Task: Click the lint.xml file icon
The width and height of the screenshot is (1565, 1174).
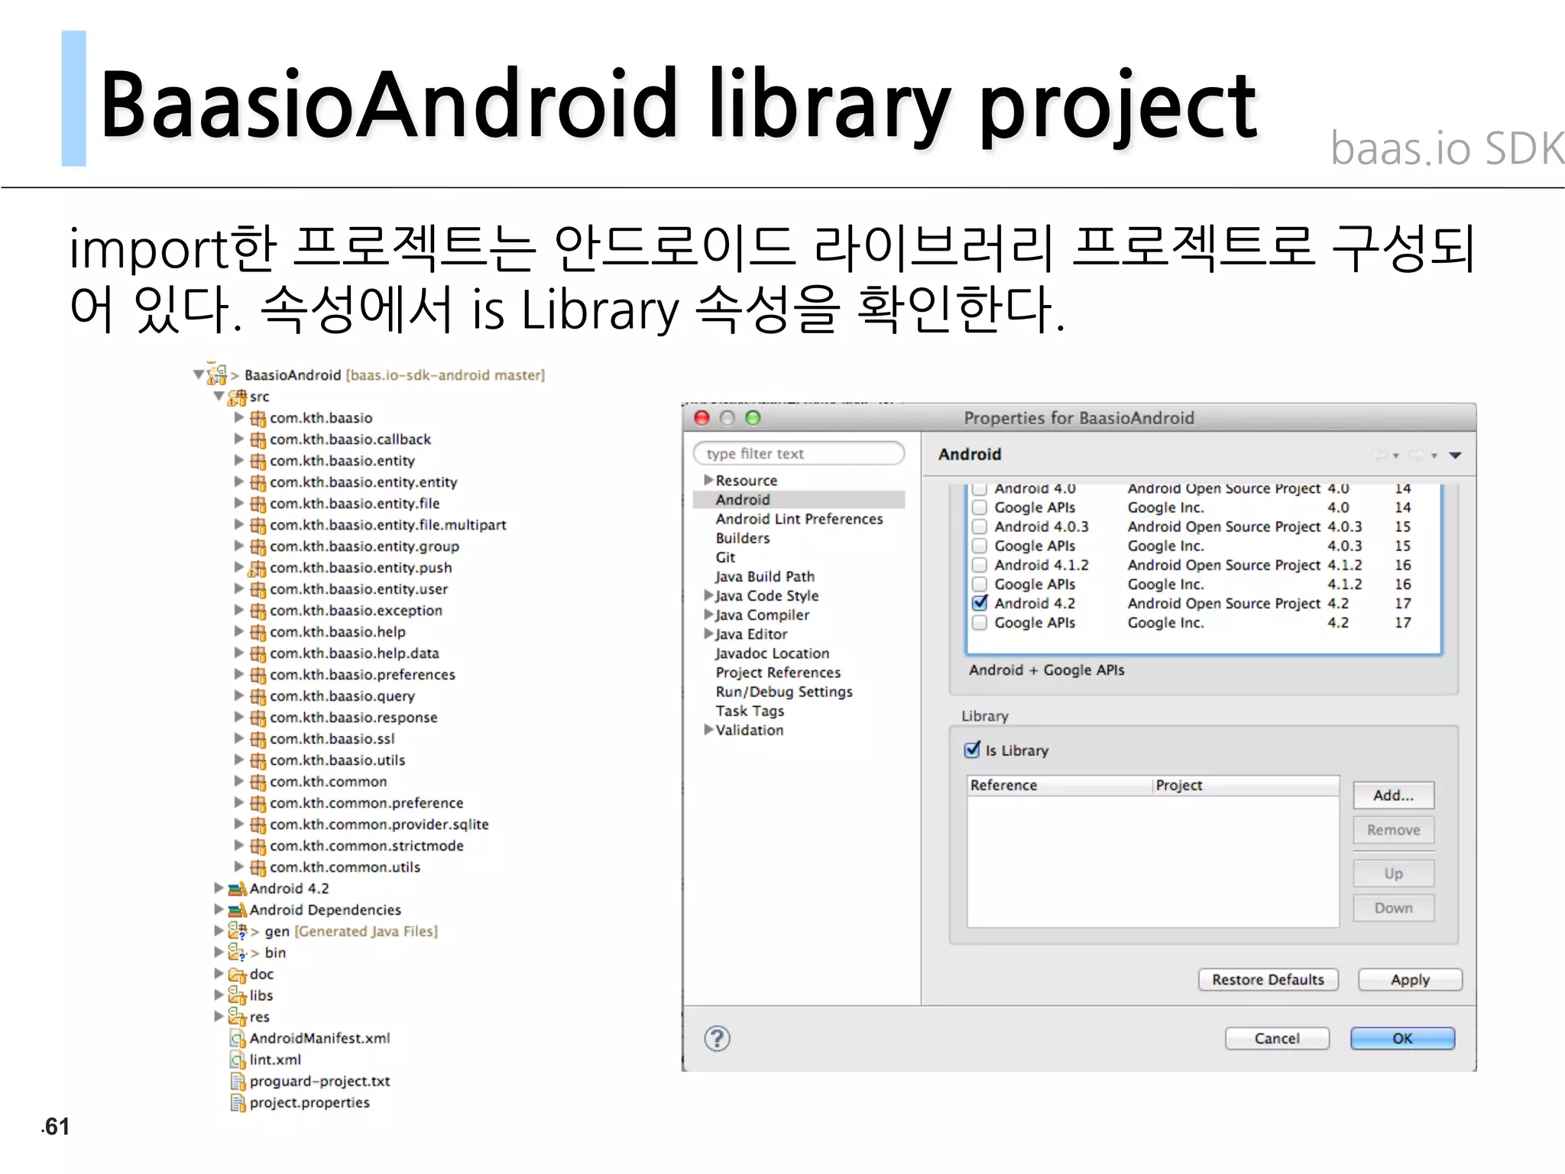Action: pos(238,1059)
